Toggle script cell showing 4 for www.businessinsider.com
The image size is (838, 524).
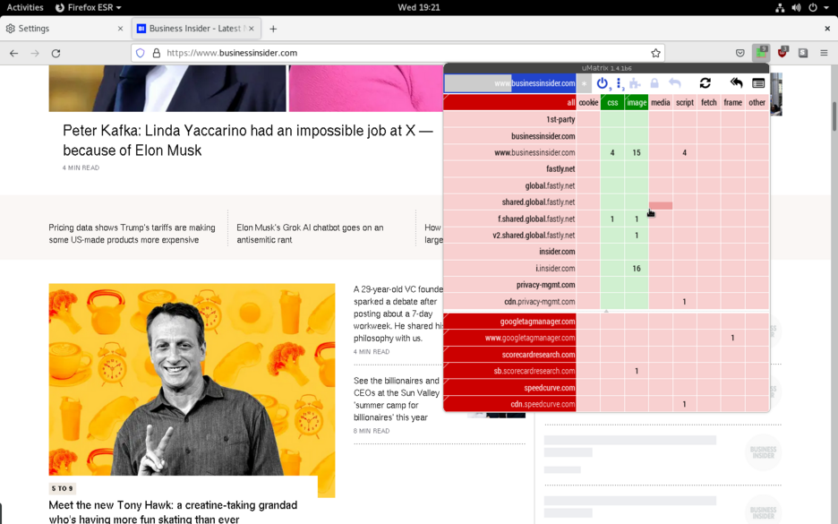tap(685, 153)
